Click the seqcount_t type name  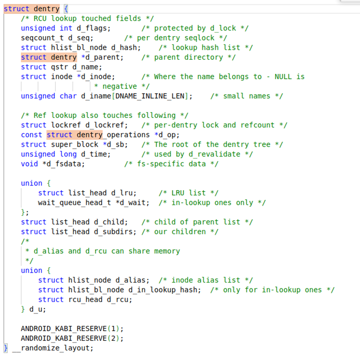coord(42,38)
